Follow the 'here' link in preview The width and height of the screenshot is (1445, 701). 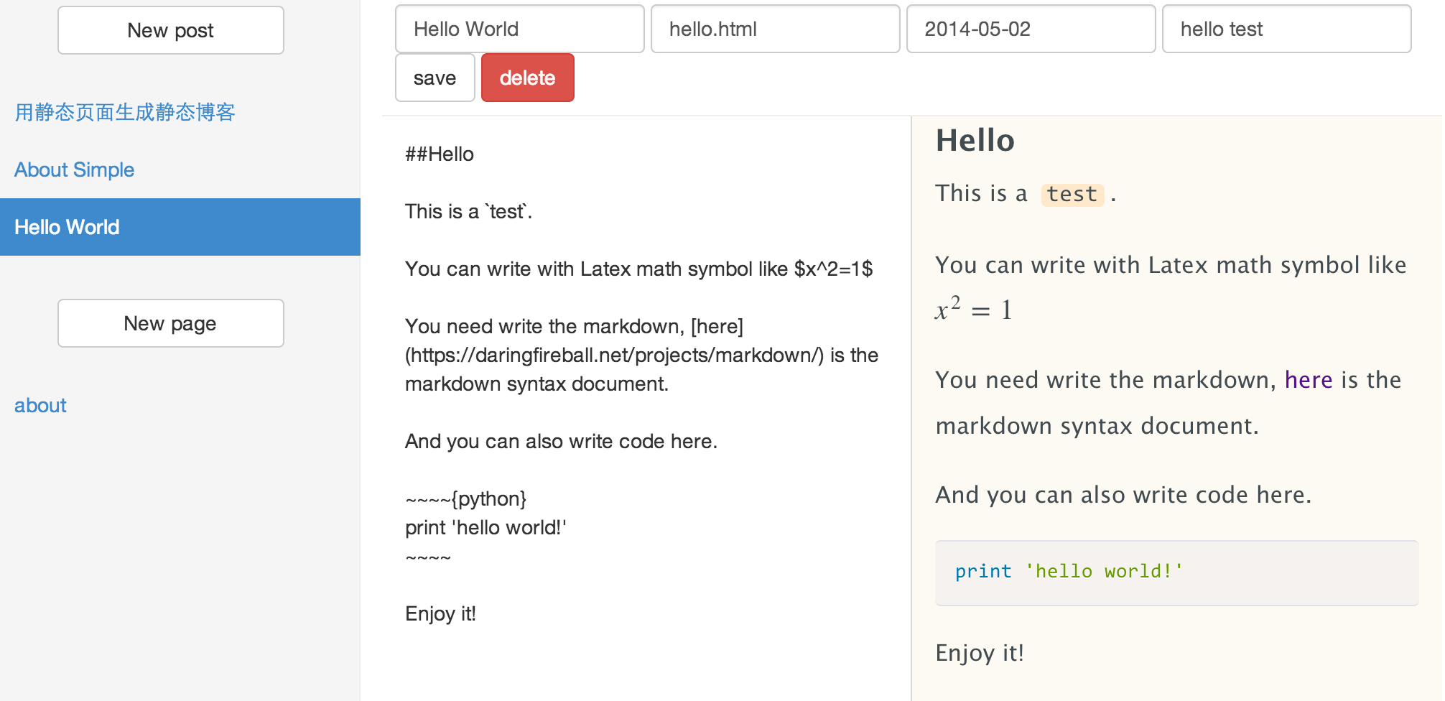(1309, 380)
